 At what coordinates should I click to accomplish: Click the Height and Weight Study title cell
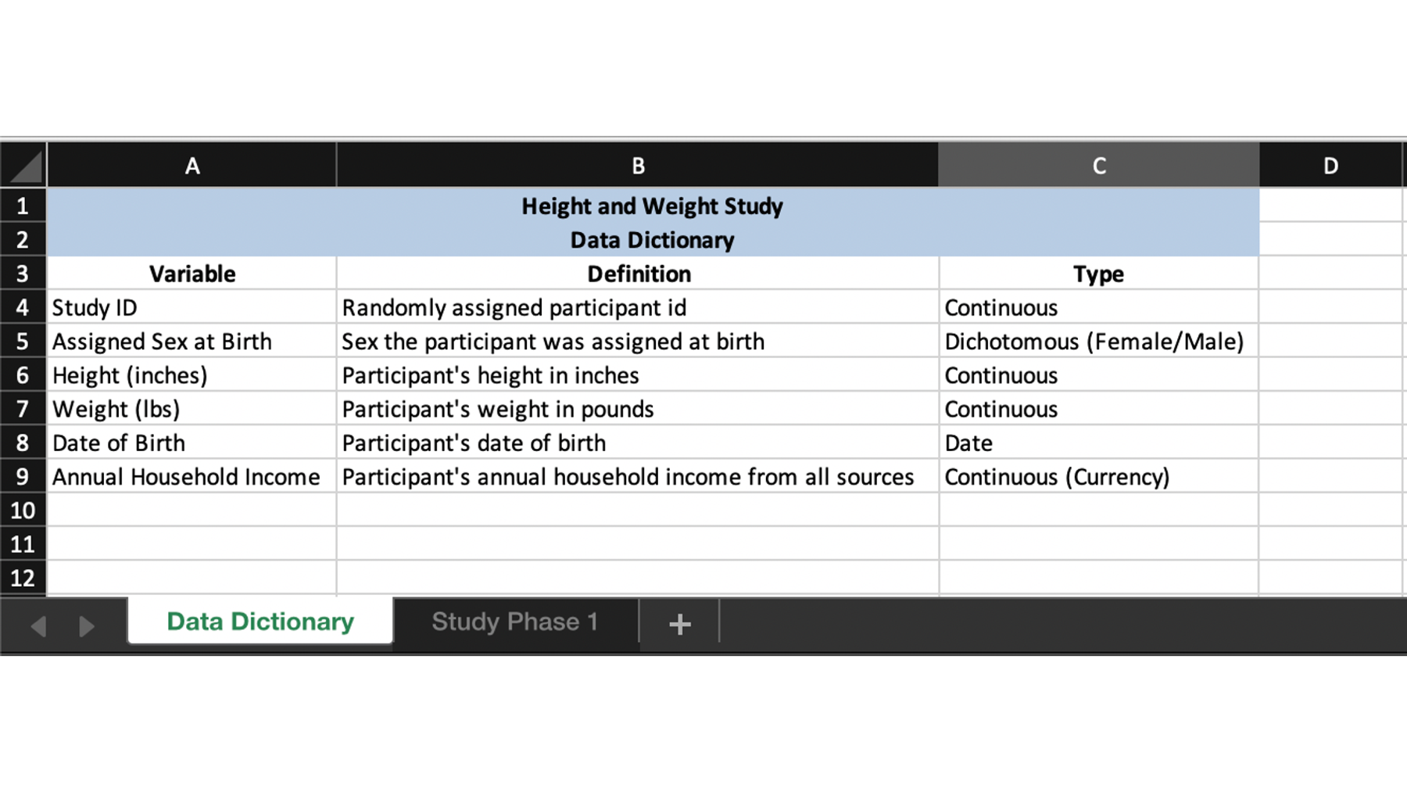pos(653,206)
